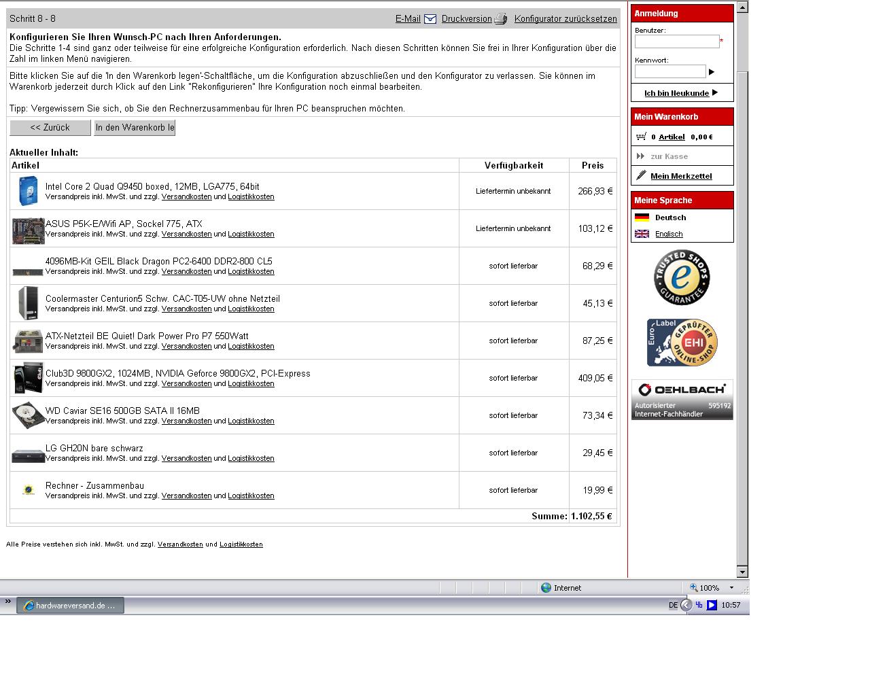Click the zoom magnifier icon in status bar

(x=693, y=587)
